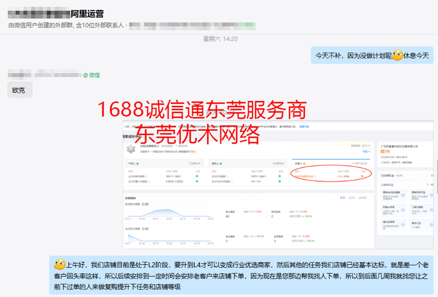The width and height of the screenshot is (438, 297).
Task: Click the group name 阿里运营 title
Action: [x=87, y=14]
